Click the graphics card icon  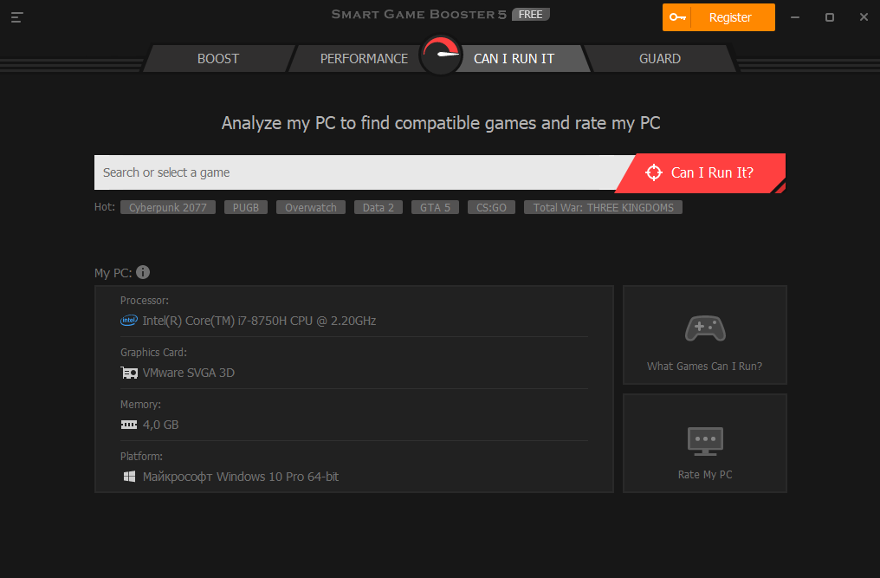[x=129, y=373]
